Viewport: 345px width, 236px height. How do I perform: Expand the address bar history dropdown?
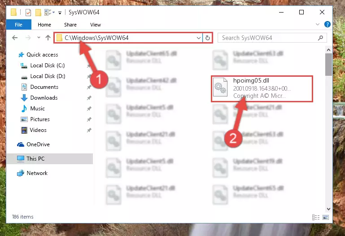pyautogui.click(x=198, y=38)
